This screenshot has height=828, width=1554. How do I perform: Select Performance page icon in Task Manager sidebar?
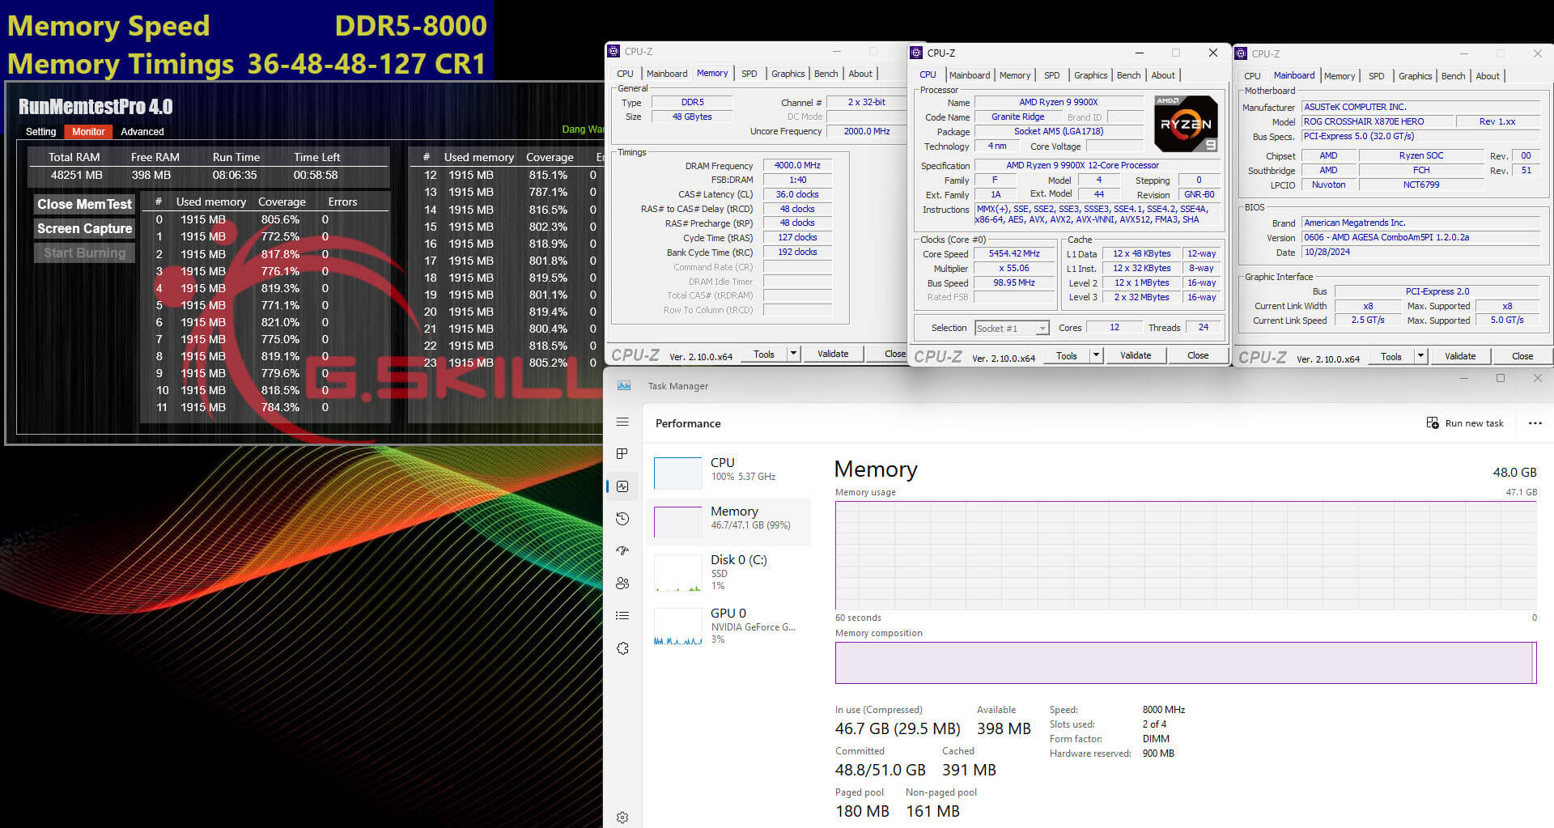coord(622,486)
